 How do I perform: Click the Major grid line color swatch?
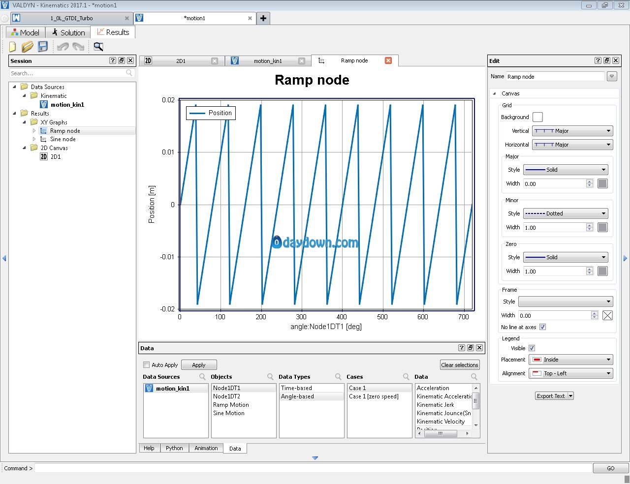[602, 183]
